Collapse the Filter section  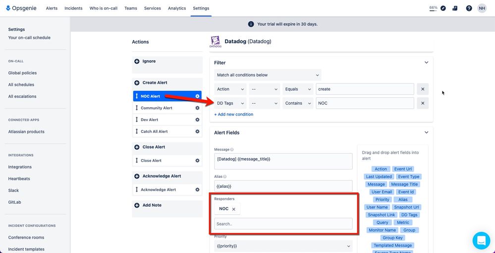coord(426,63)
